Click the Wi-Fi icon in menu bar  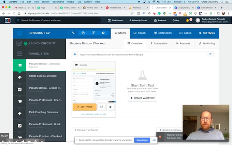coord(154,2)
